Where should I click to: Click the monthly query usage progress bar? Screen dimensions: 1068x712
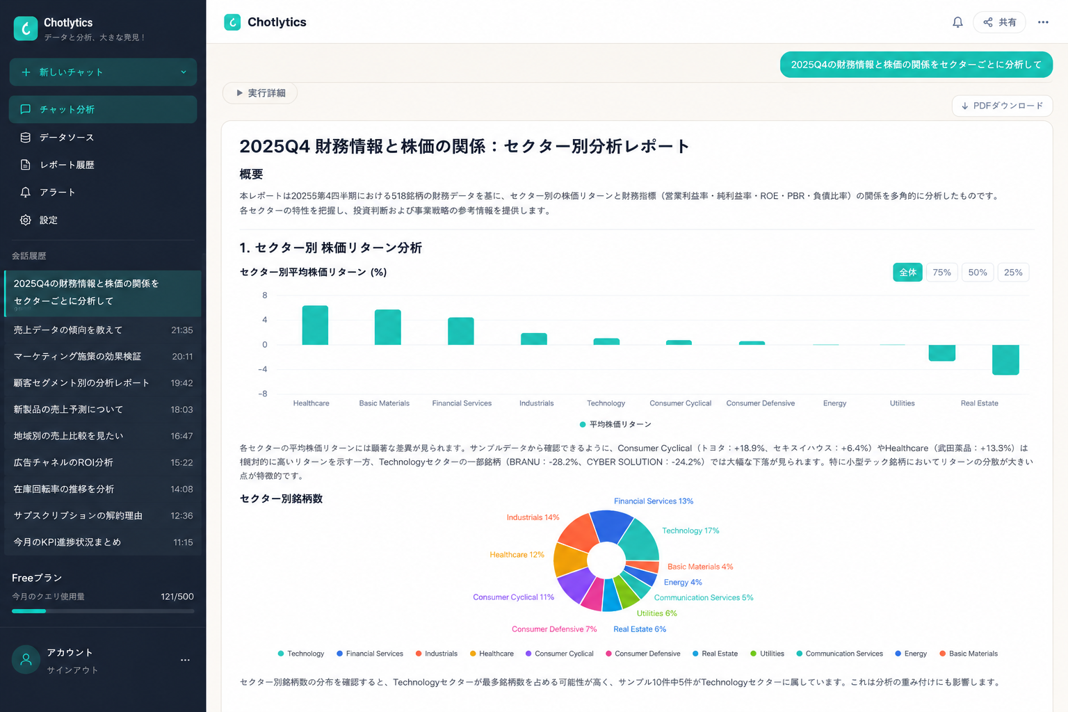coord(103,611)
